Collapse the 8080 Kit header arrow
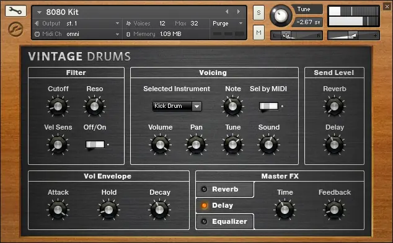This screenshot has height=243, width=393. tap(39, 12)
